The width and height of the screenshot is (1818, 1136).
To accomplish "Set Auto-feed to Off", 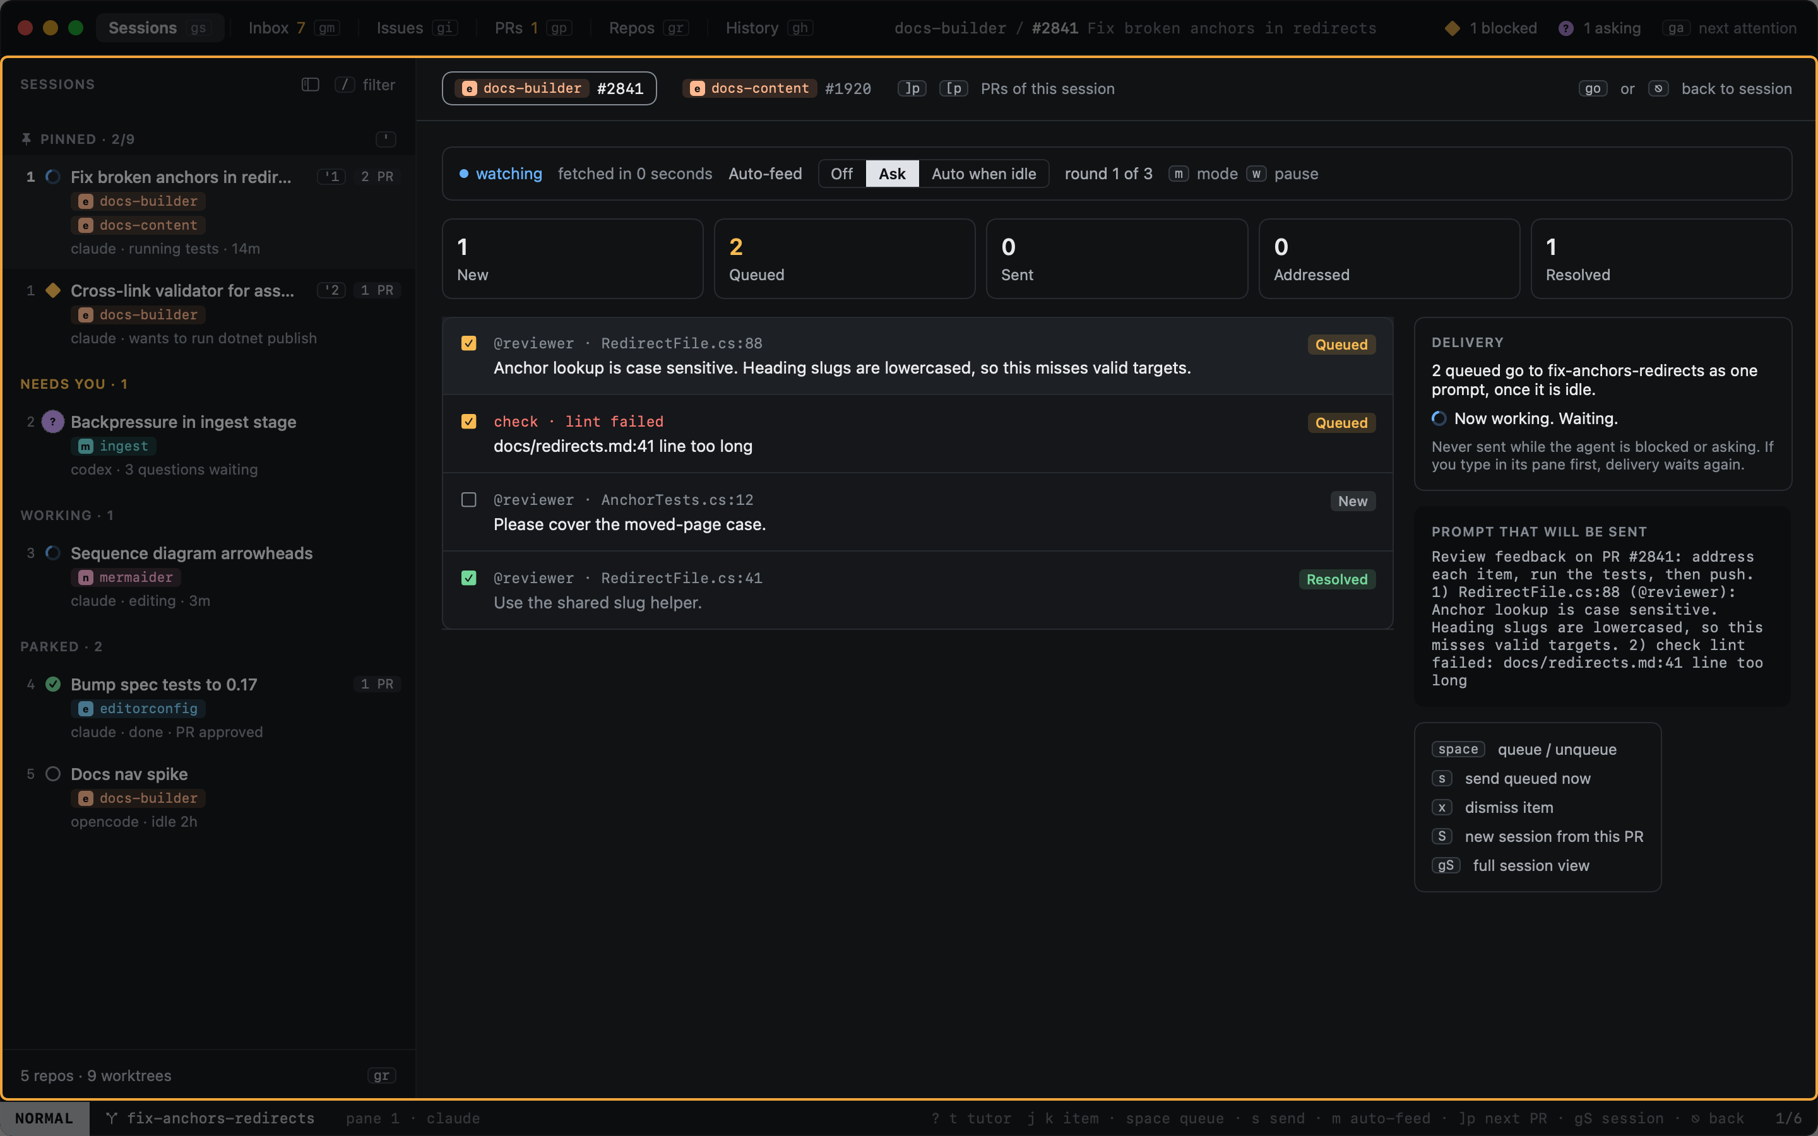I will (x=841, y=174).
